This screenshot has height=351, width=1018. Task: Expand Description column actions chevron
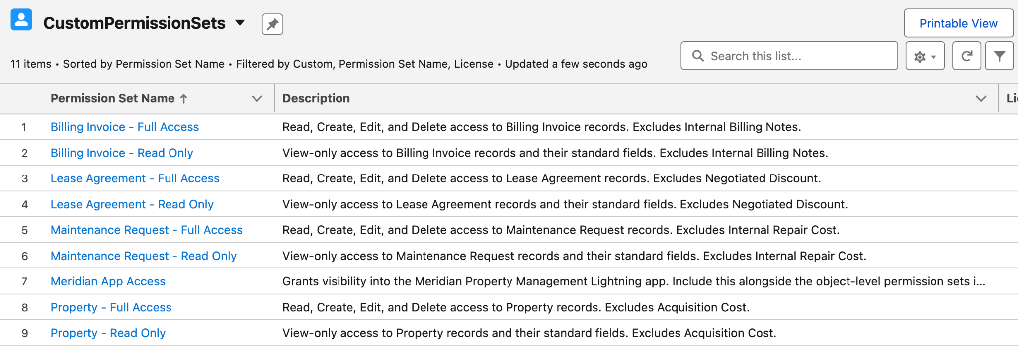coord(981,99)
